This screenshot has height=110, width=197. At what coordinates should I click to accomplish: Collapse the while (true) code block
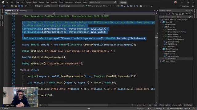coord(21,70)
